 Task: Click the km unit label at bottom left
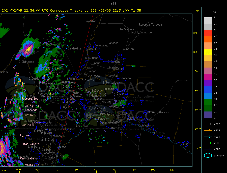click(x=4, y=170)
